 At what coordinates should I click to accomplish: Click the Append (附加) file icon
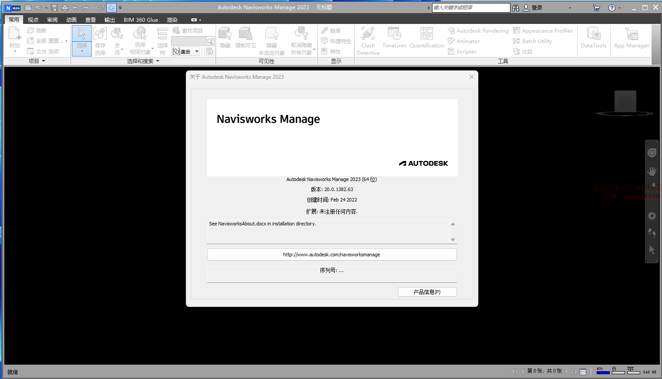15,37
